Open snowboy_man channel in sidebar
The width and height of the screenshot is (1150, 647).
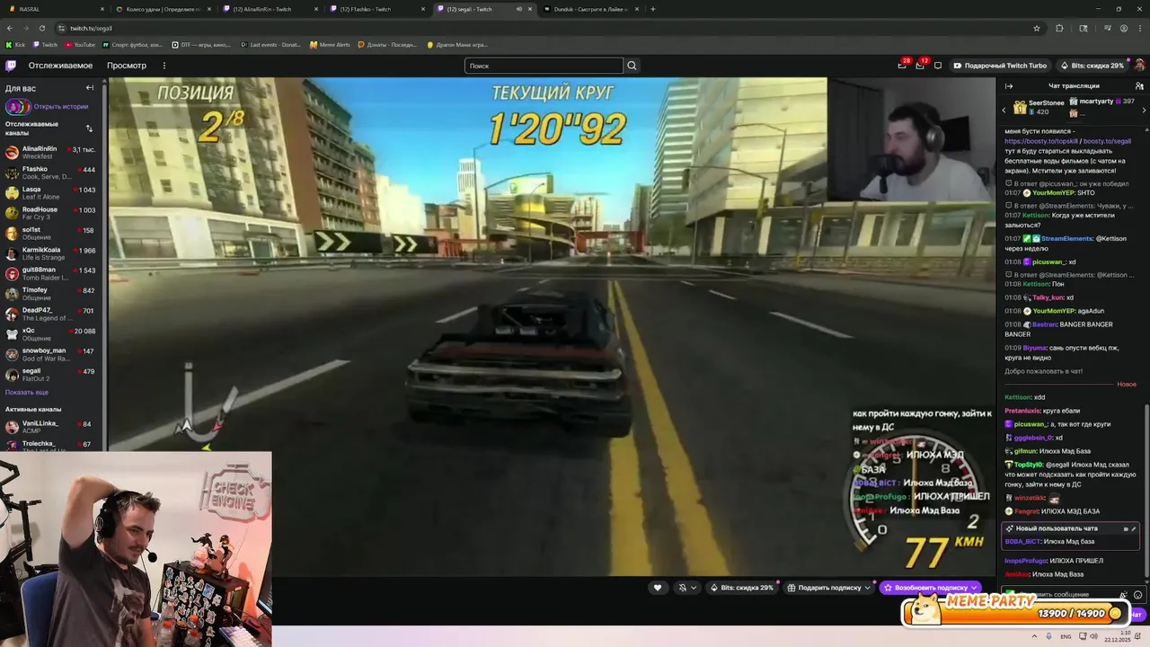(52, 354)
